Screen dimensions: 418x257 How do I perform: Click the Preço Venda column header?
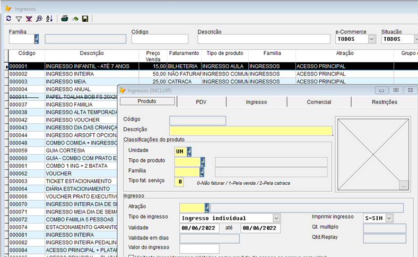click(153, 56)
